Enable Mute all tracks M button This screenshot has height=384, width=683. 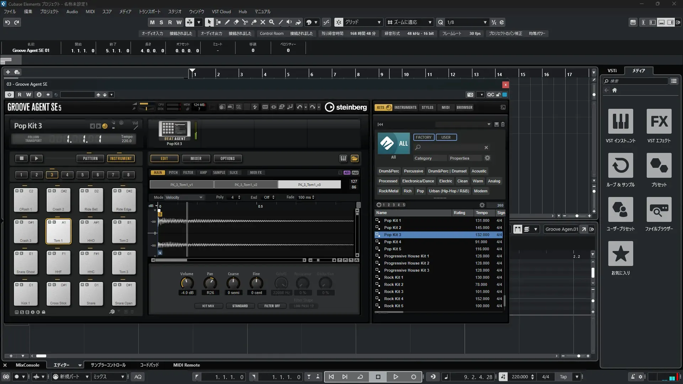tap(152, 22)
